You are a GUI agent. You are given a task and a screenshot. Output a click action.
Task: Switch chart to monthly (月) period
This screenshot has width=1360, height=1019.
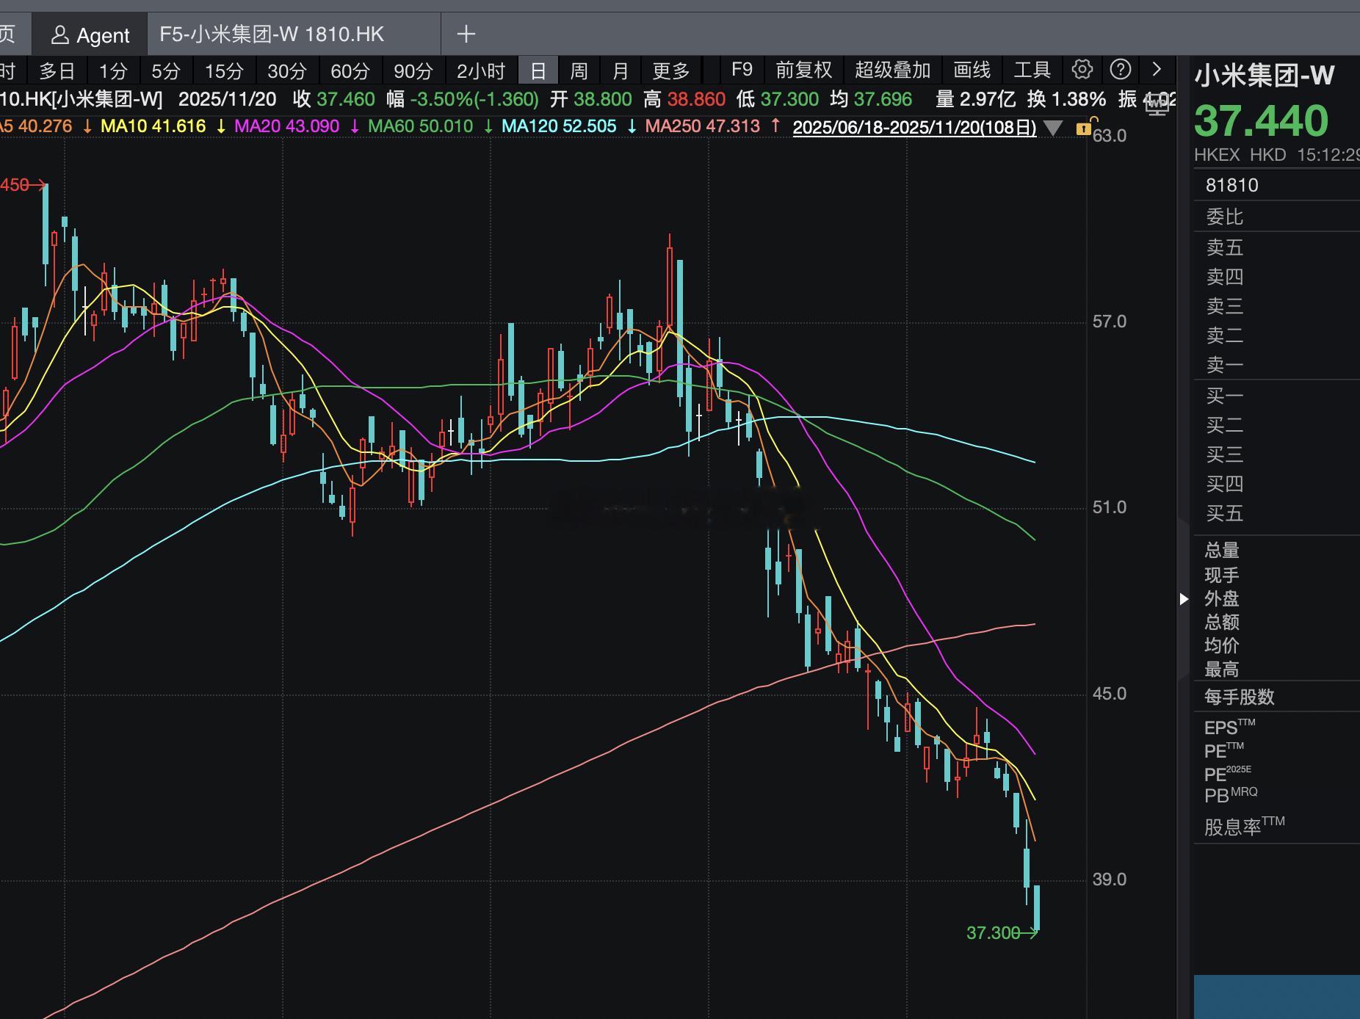coord(621,71)
